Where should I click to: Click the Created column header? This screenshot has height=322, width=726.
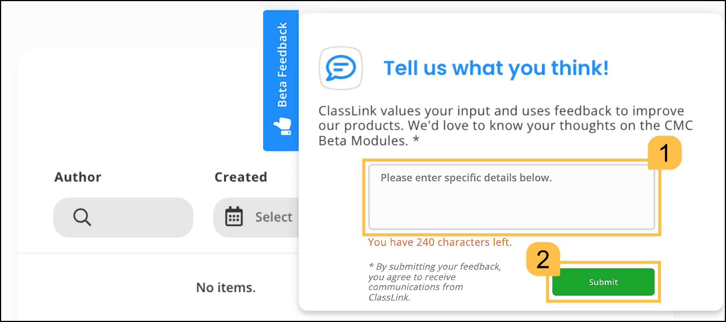click(x=241, y=177)
